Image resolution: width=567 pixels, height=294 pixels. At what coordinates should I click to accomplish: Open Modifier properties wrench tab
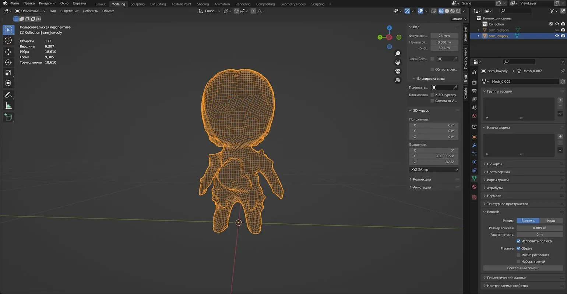pyautogui.click(x=474, y=145)
